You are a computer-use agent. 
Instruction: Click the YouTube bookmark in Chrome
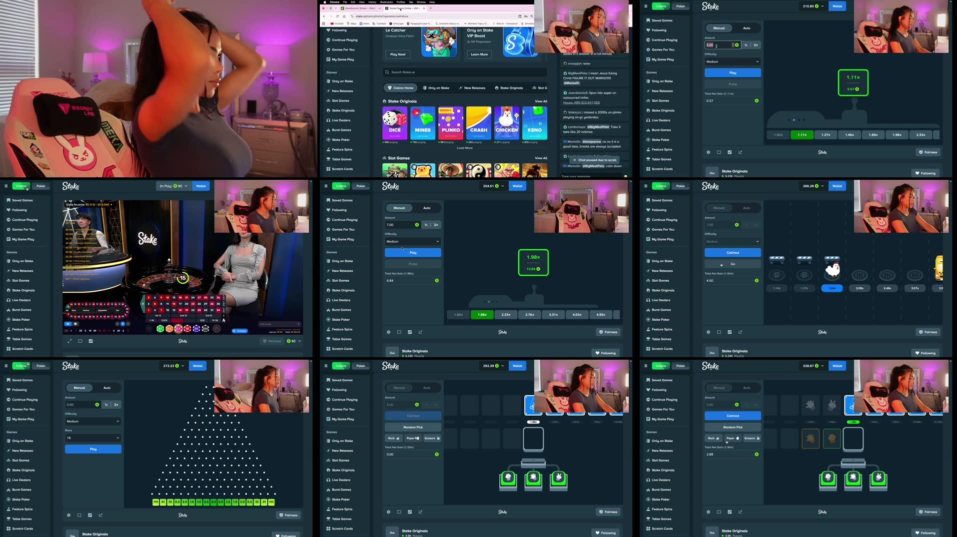click(337, 23)
